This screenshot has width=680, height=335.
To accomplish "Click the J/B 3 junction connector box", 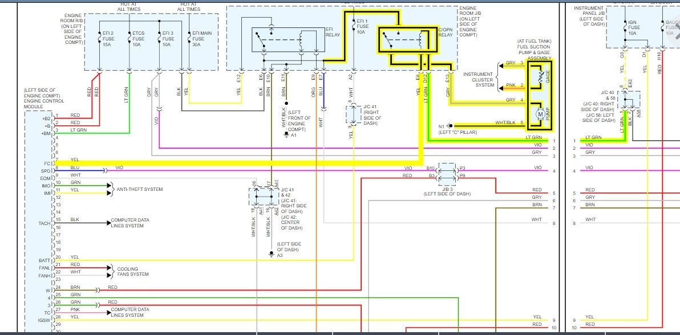I will point(447,172).
